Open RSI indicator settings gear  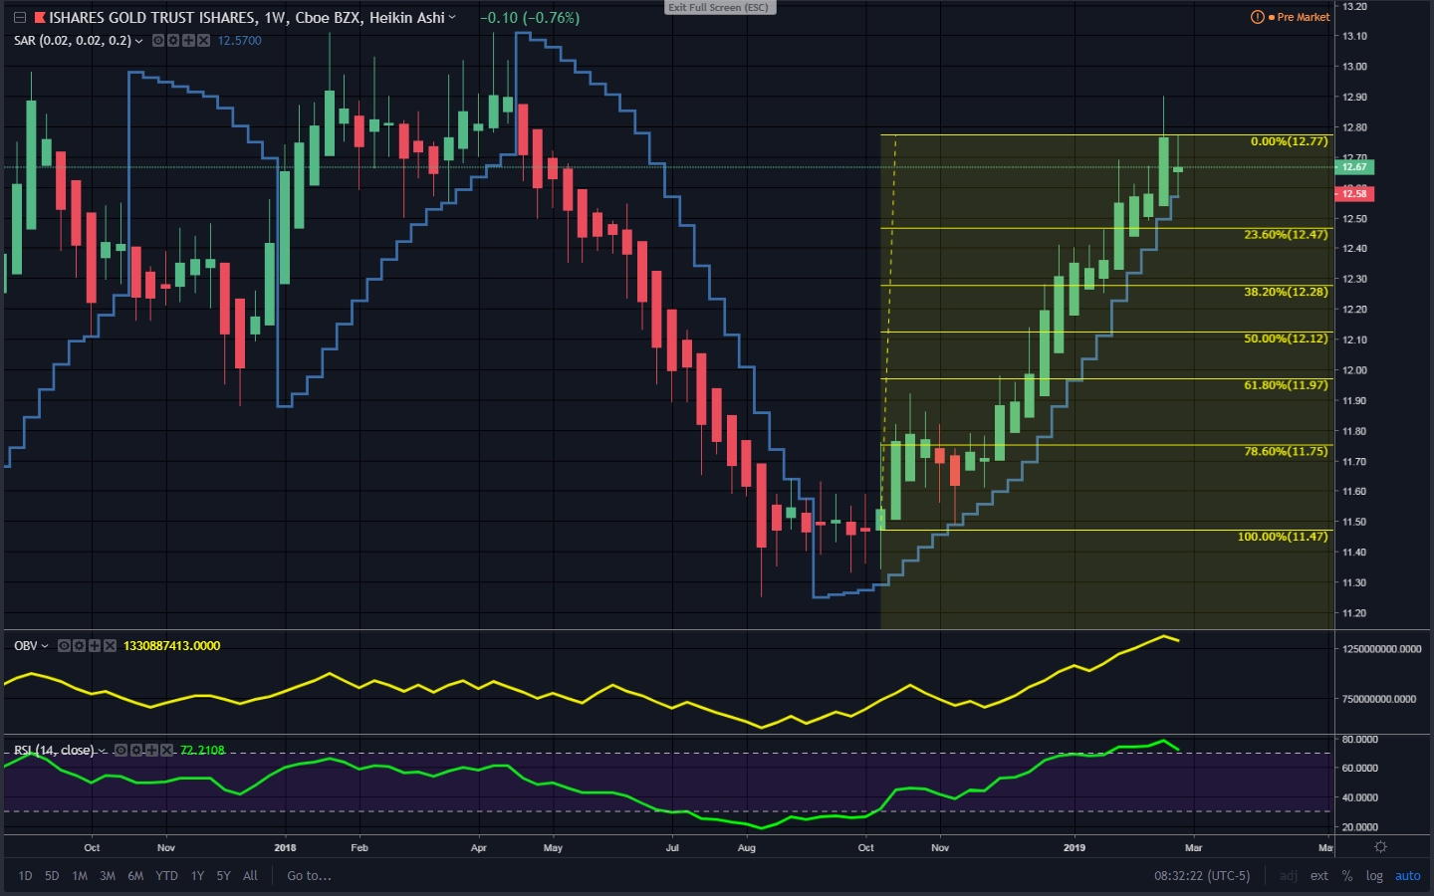pos(136,751)
